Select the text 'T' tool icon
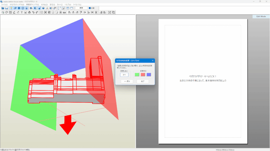Image resolution: width=270 pixels, height=151 pixels. coord(22,12)
